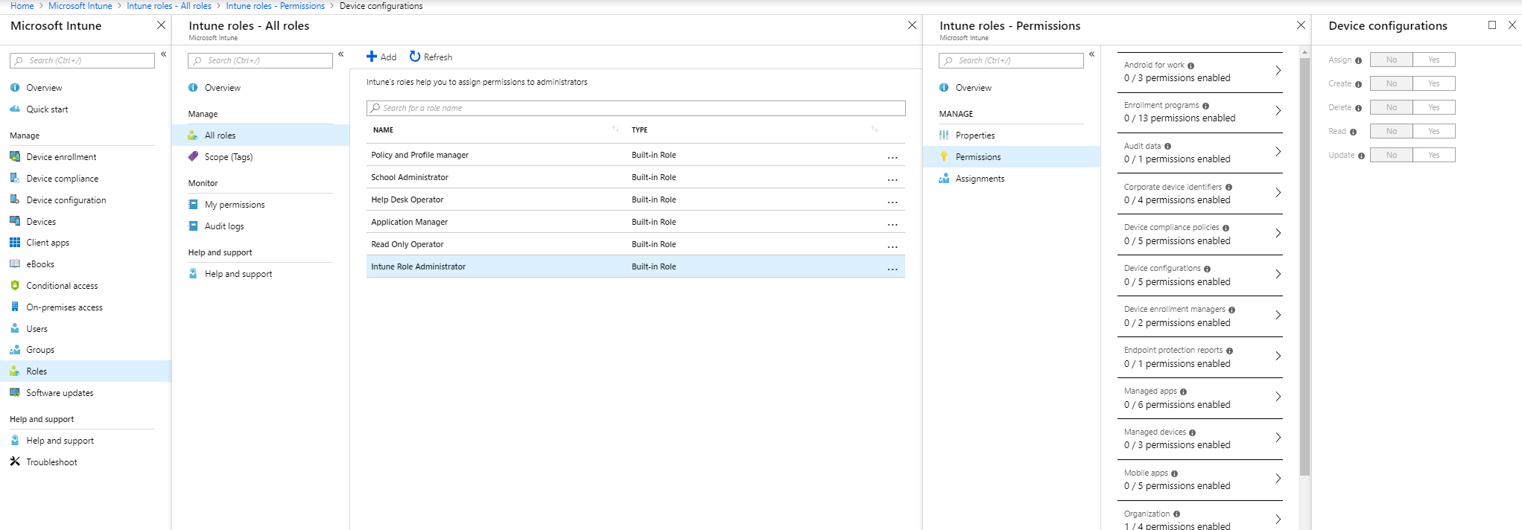Screen dimensions: 1522x530
Task: Open Troubleshoot from the Intune sidebar
Action: 51,462
